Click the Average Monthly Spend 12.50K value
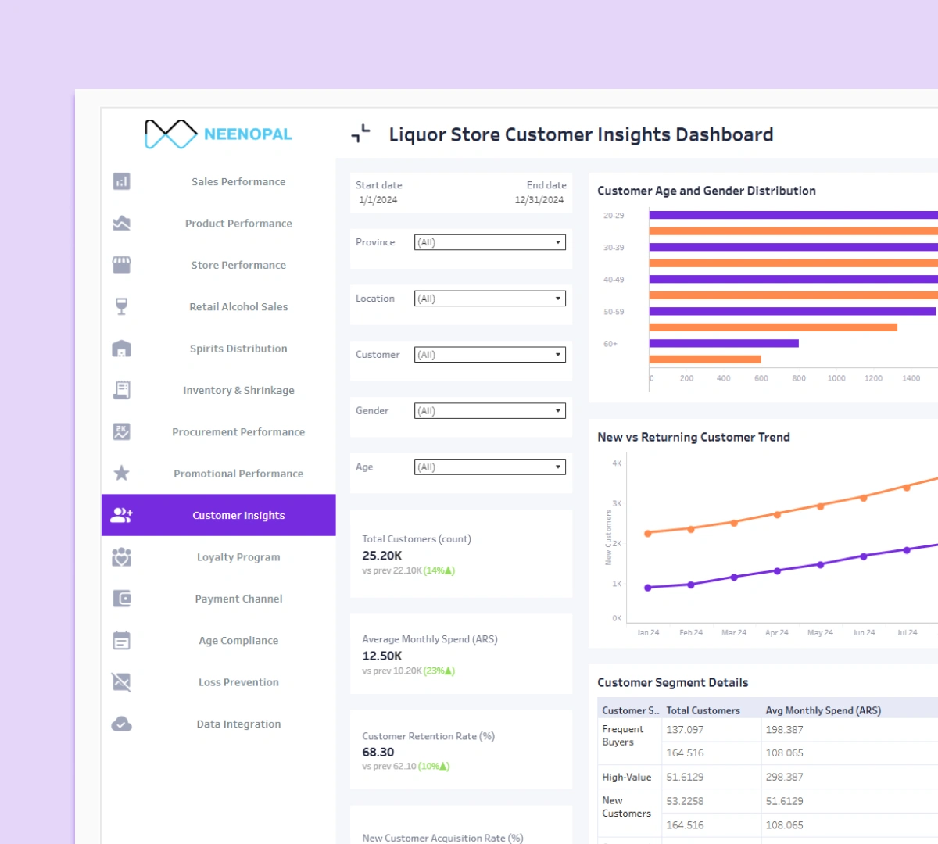 click(382, 656)
